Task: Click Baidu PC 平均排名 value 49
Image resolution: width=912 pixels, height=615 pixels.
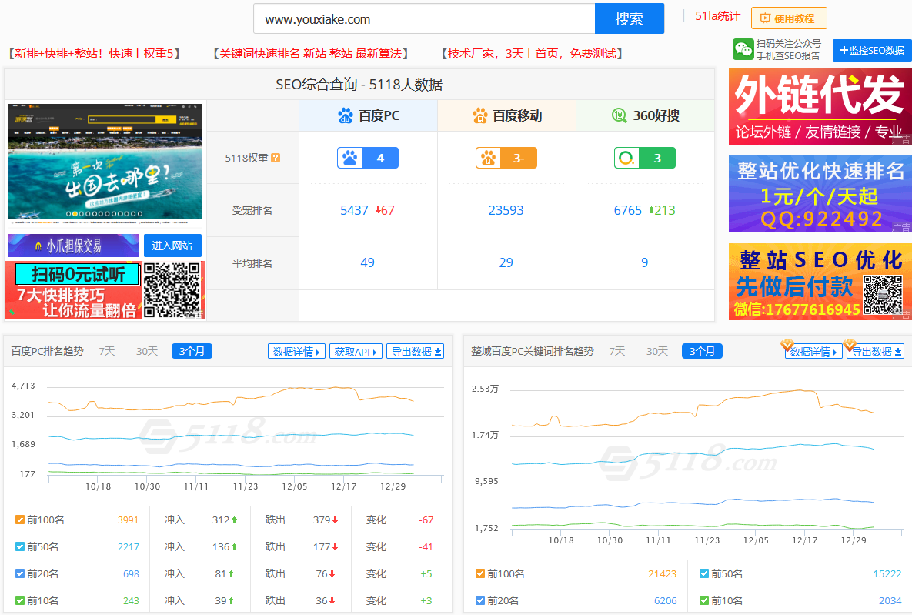Action: click(368, 262)
